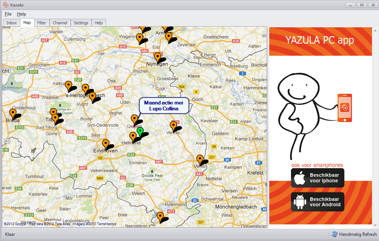Click the orange map pin on Eindhoven
This screenshot has width=379, height=241.
(105, 144)
